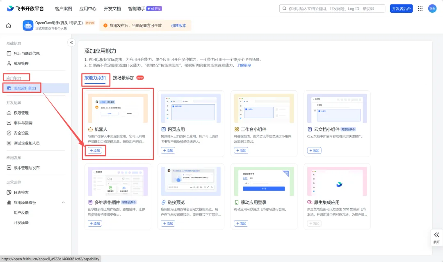Click the 事件与回调 icon
The height and width of the screenshot is (262, 443).
coord(9,123)
